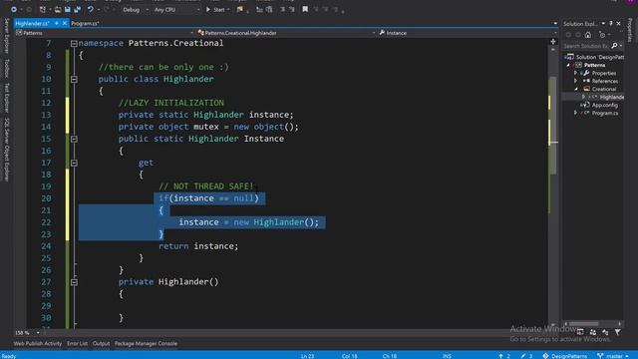The image size is (638, 359).
Task: Open the Solution Explorer window options arrow
Action: click(603, 24)
